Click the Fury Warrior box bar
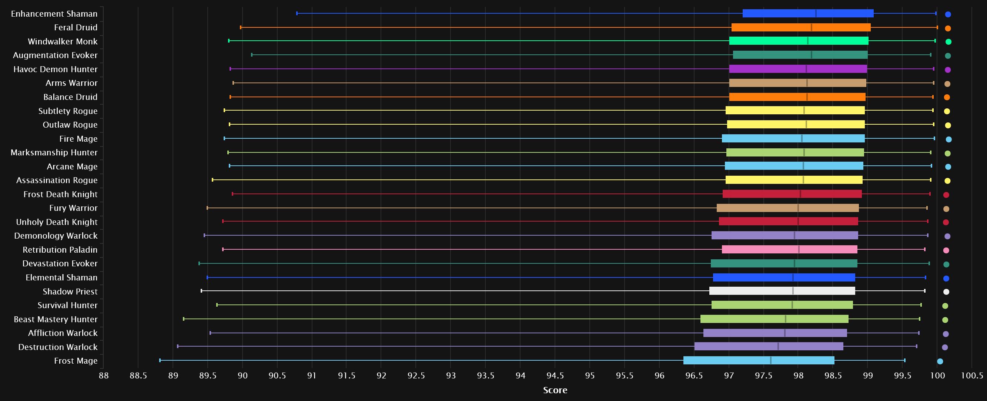The width and height of the screenshot is (987, 401). pyautogui.click(x=788, y=208)
